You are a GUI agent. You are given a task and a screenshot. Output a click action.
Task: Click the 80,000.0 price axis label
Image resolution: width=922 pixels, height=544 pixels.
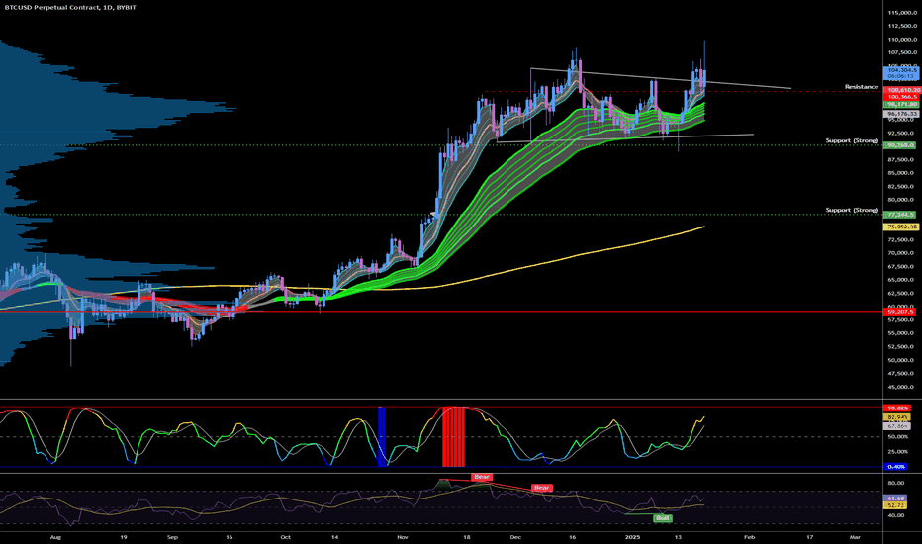tap(902, 200)
